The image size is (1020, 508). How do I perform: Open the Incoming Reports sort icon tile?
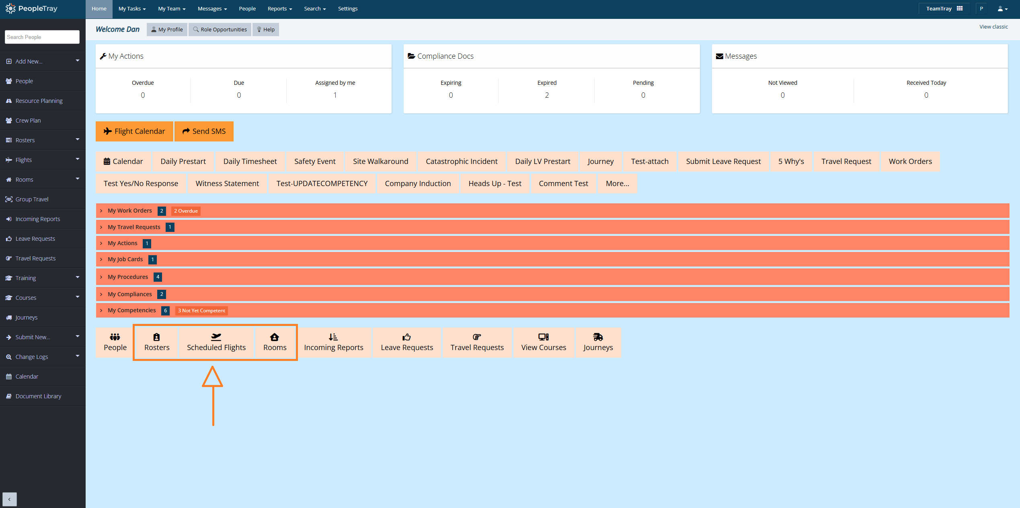[x=333, y=342]
